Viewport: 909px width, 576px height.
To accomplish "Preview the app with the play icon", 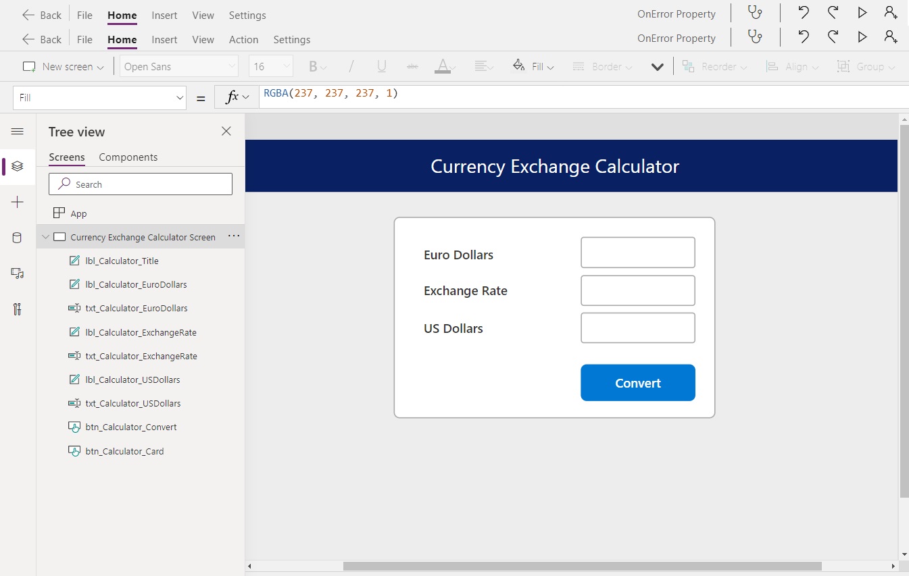I will click(x=862, y=13).
